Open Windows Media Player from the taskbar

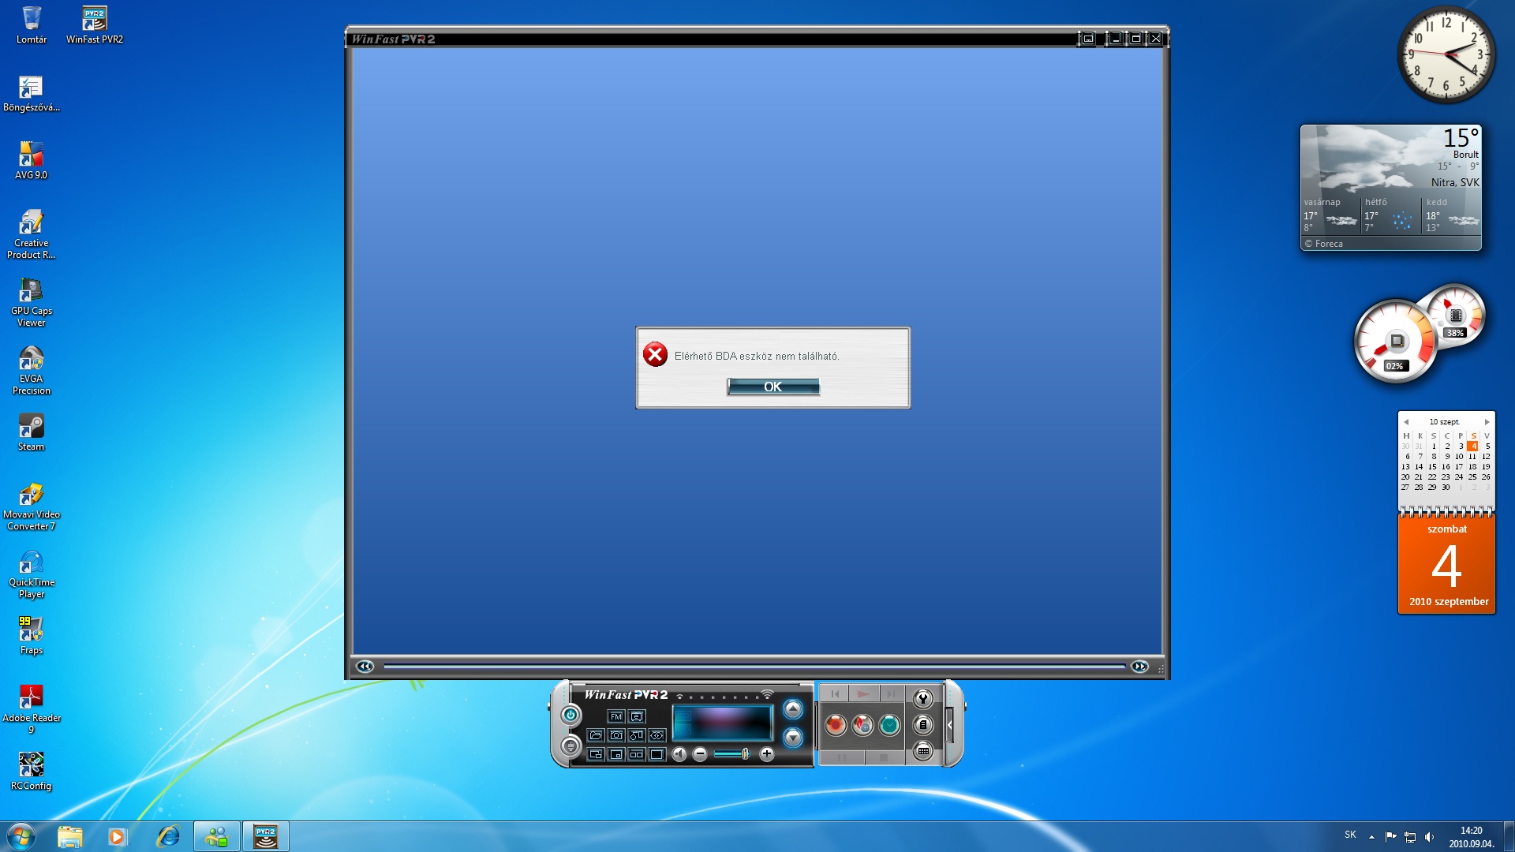click(x=118, y=836)
